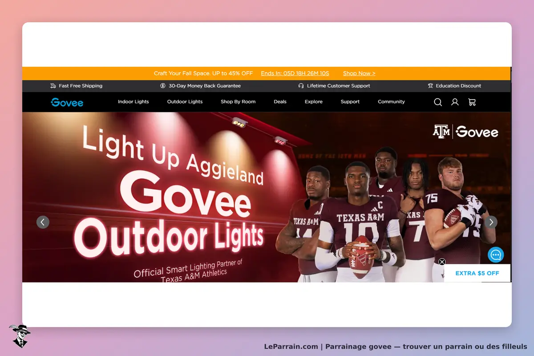Click the LeParrain mascot logo at bottom left

point(20,336)
